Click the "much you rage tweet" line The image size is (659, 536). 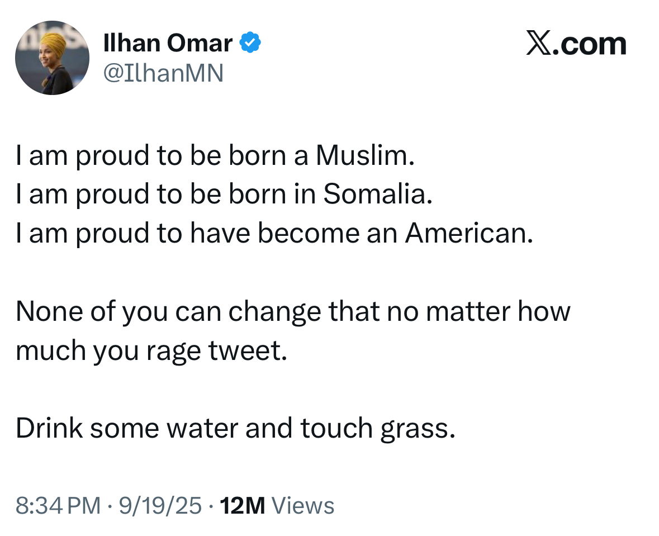(151, 350)
